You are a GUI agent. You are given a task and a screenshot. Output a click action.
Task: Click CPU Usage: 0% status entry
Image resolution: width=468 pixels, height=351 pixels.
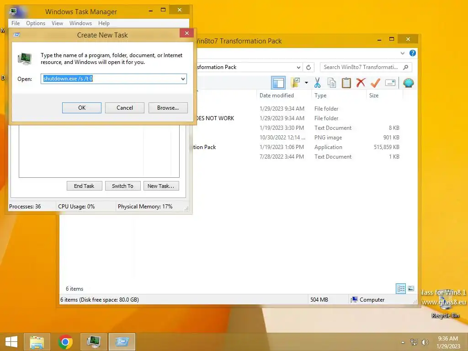76,207
